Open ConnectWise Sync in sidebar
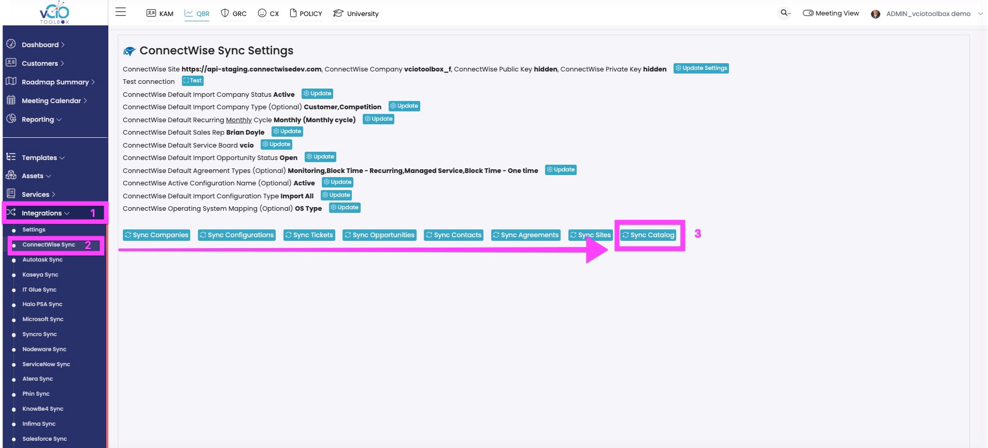Image resolution: width=988 pixels, height=448 pixels. tap(49, 245)
